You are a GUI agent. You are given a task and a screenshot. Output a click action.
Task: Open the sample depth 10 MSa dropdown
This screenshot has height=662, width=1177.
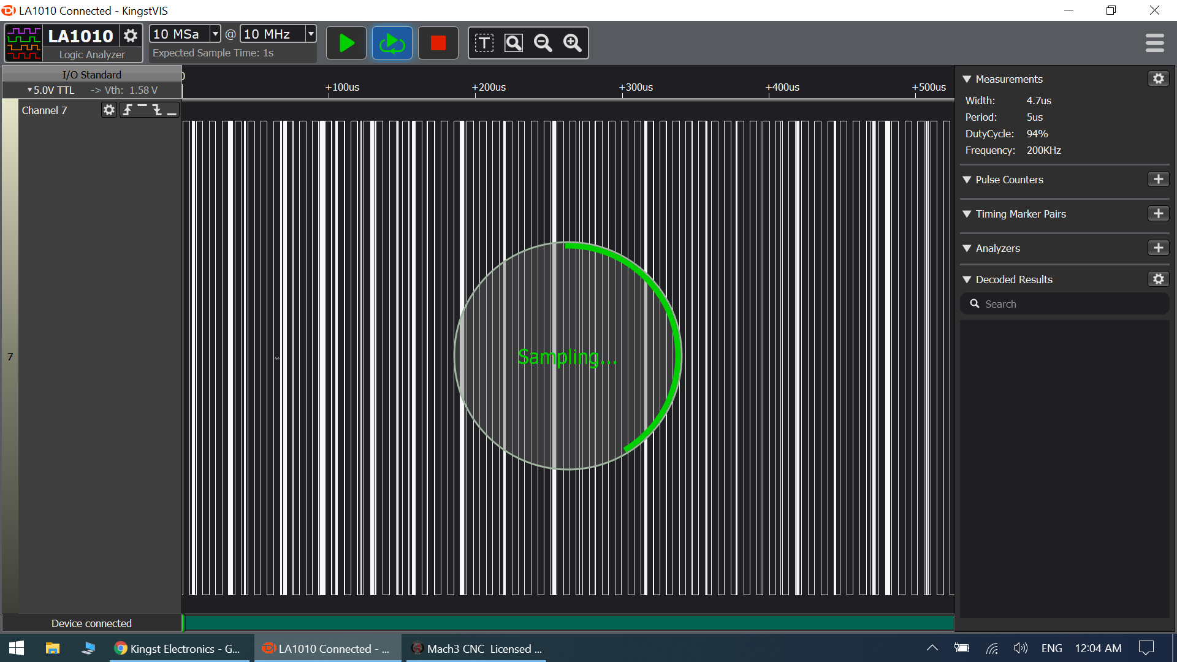215,34
